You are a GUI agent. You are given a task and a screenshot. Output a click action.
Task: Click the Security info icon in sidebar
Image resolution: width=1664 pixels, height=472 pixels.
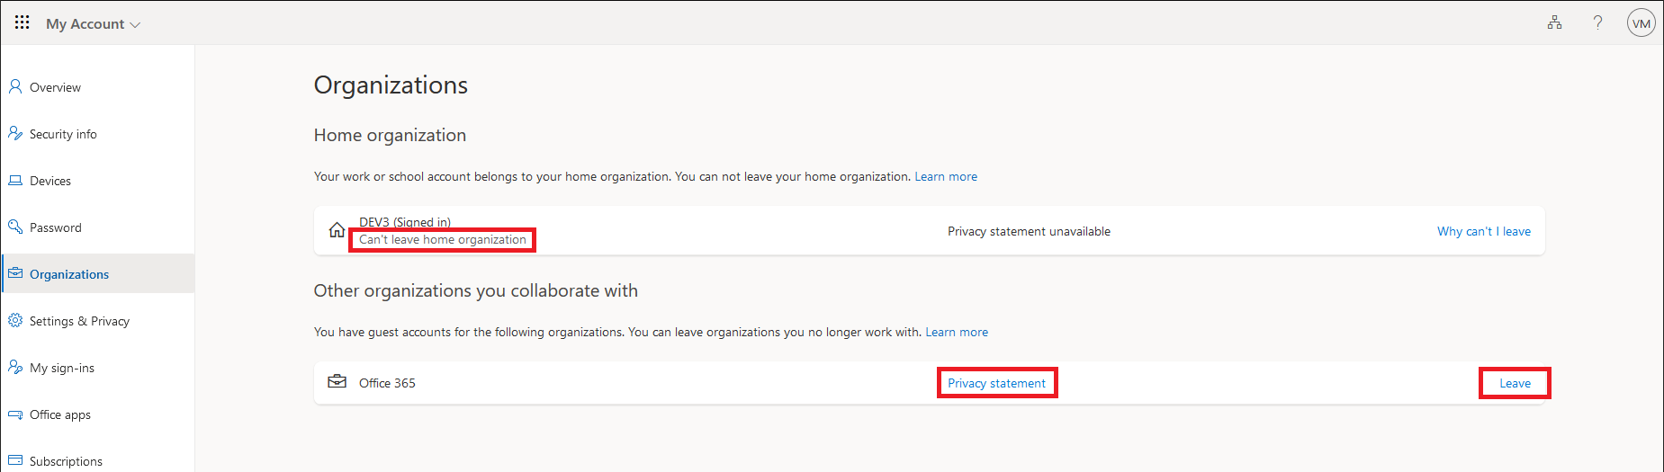point(15,134)
